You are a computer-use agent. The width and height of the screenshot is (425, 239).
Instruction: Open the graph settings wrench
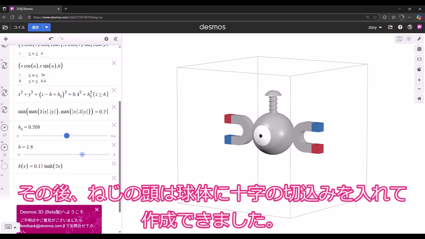tap(419, 39)
